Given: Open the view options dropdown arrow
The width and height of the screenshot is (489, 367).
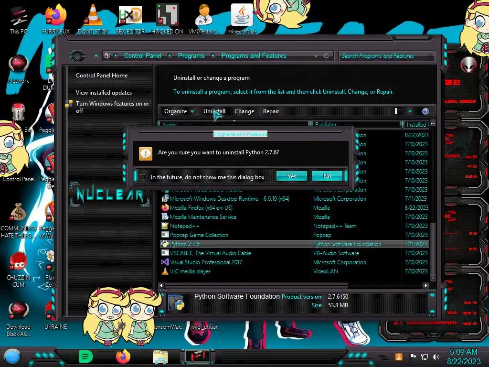Looking at the screenshot, I should pyautogui.click(x=410, y=111).
